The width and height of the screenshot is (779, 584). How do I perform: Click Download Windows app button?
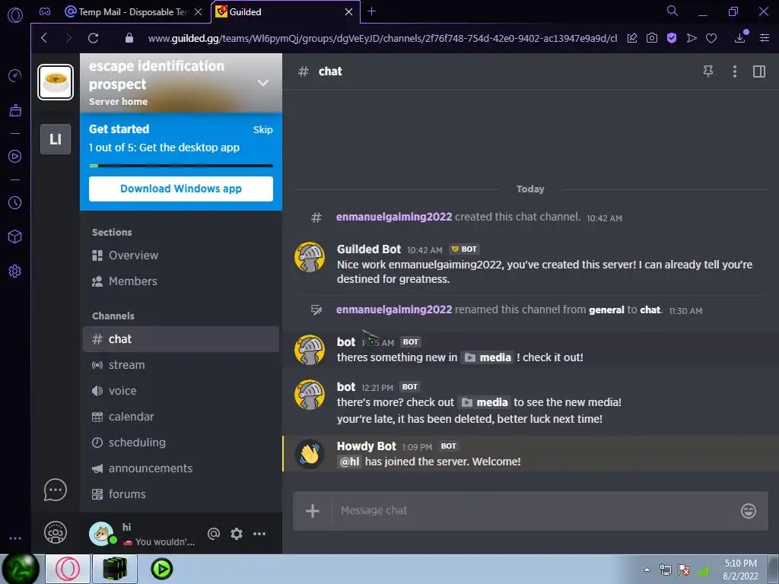[181, 189]
